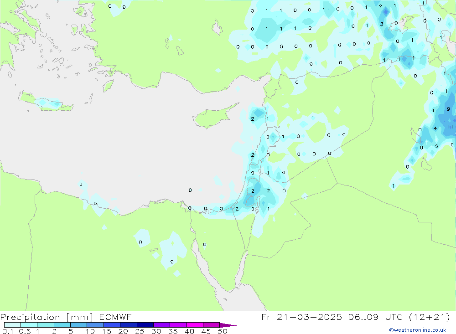Click the legend label '10'
Viewport: 456px width, 334px height.
90,331
